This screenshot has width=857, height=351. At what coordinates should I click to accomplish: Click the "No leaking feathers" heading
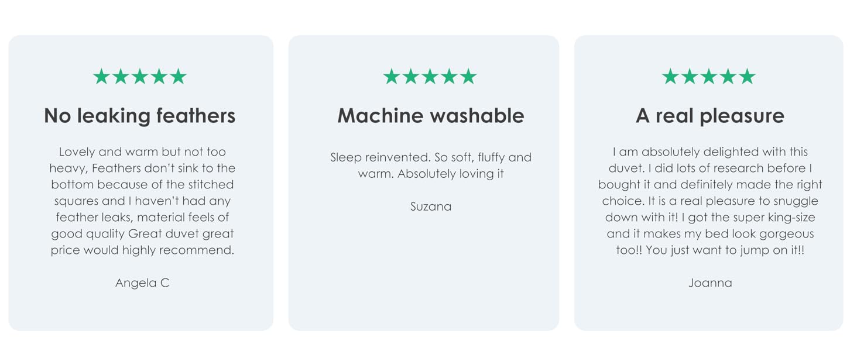point(140,116)
